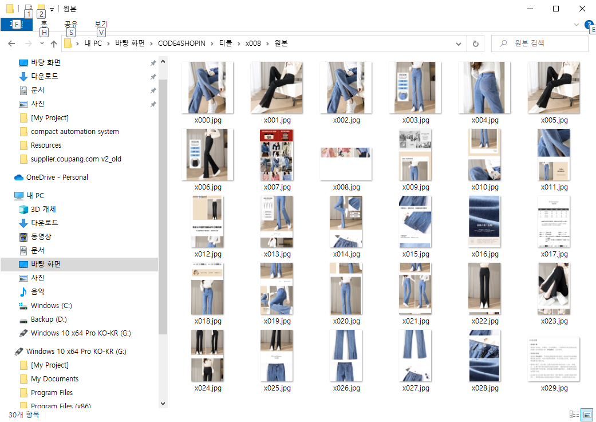
Task: Open the 공유 ribbon tab
Action: click(71, 25)
